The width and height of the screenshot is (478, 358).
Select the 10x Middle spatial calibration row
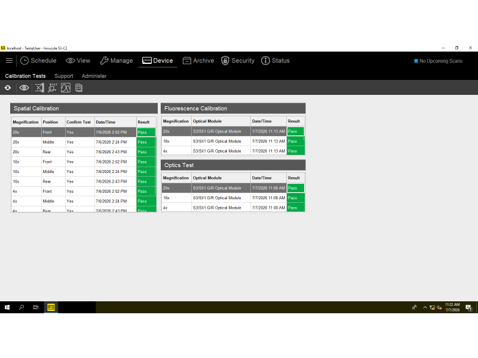coord(84,172)
